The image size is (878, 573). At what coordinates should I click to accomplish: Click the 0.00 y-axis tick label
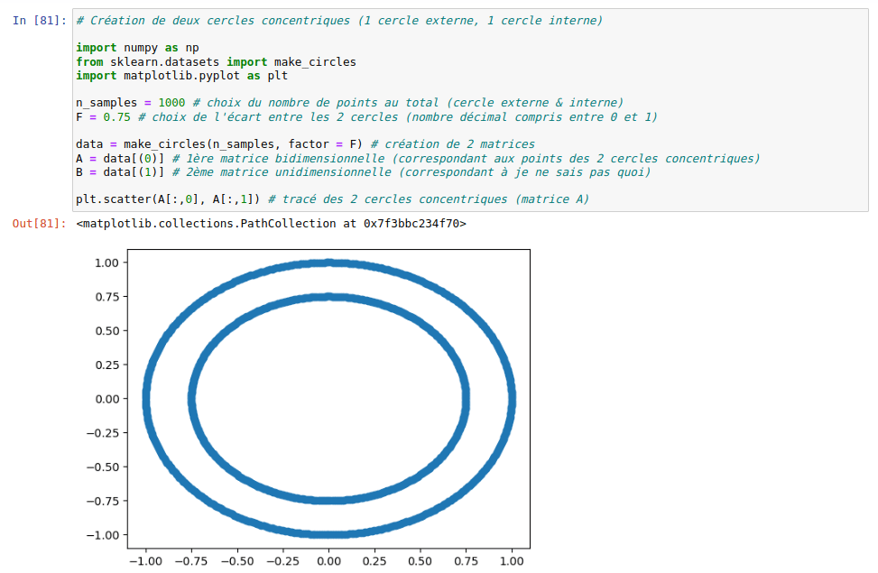pos(107,399)
